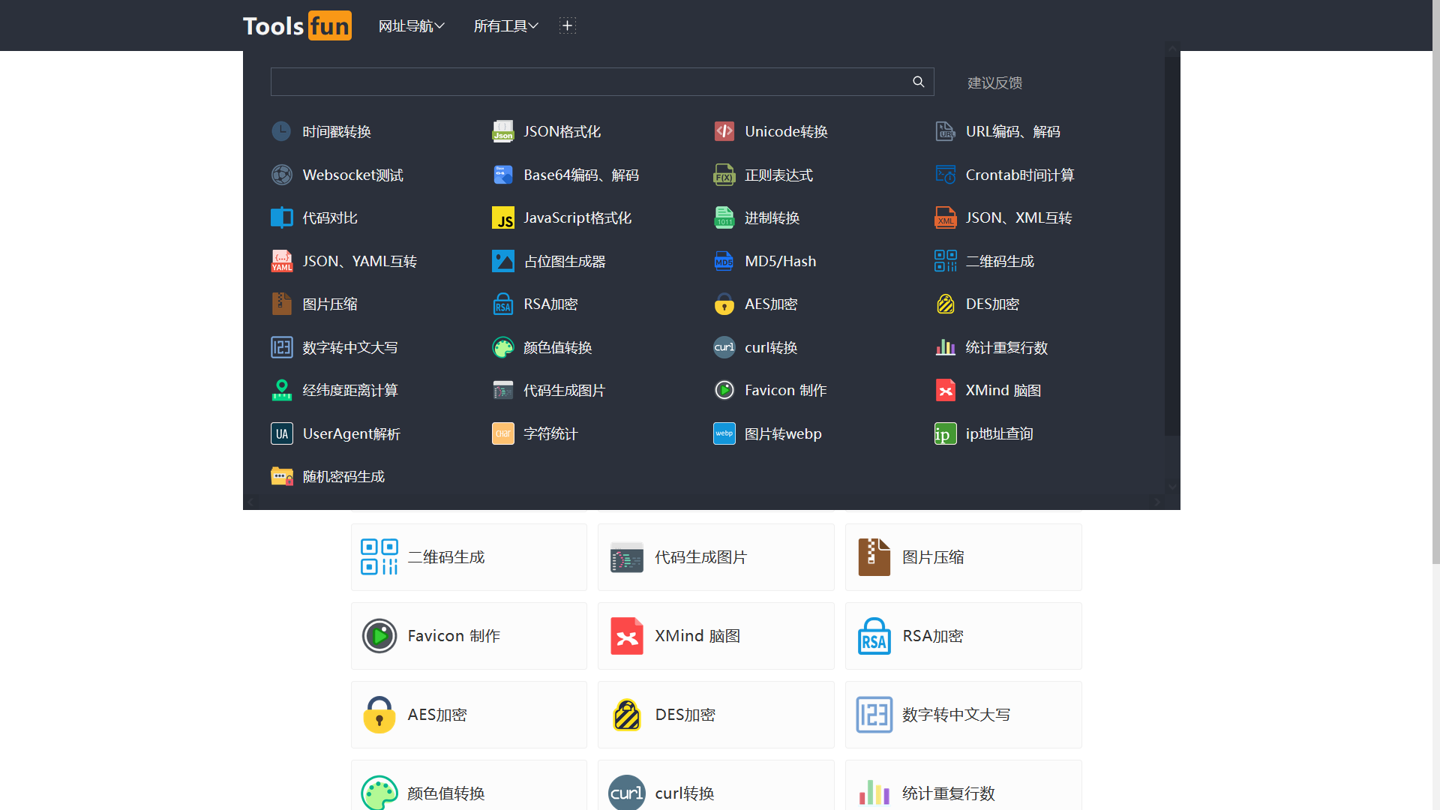Click the 经纬度距离计算 map pin icon

[281, 390]
